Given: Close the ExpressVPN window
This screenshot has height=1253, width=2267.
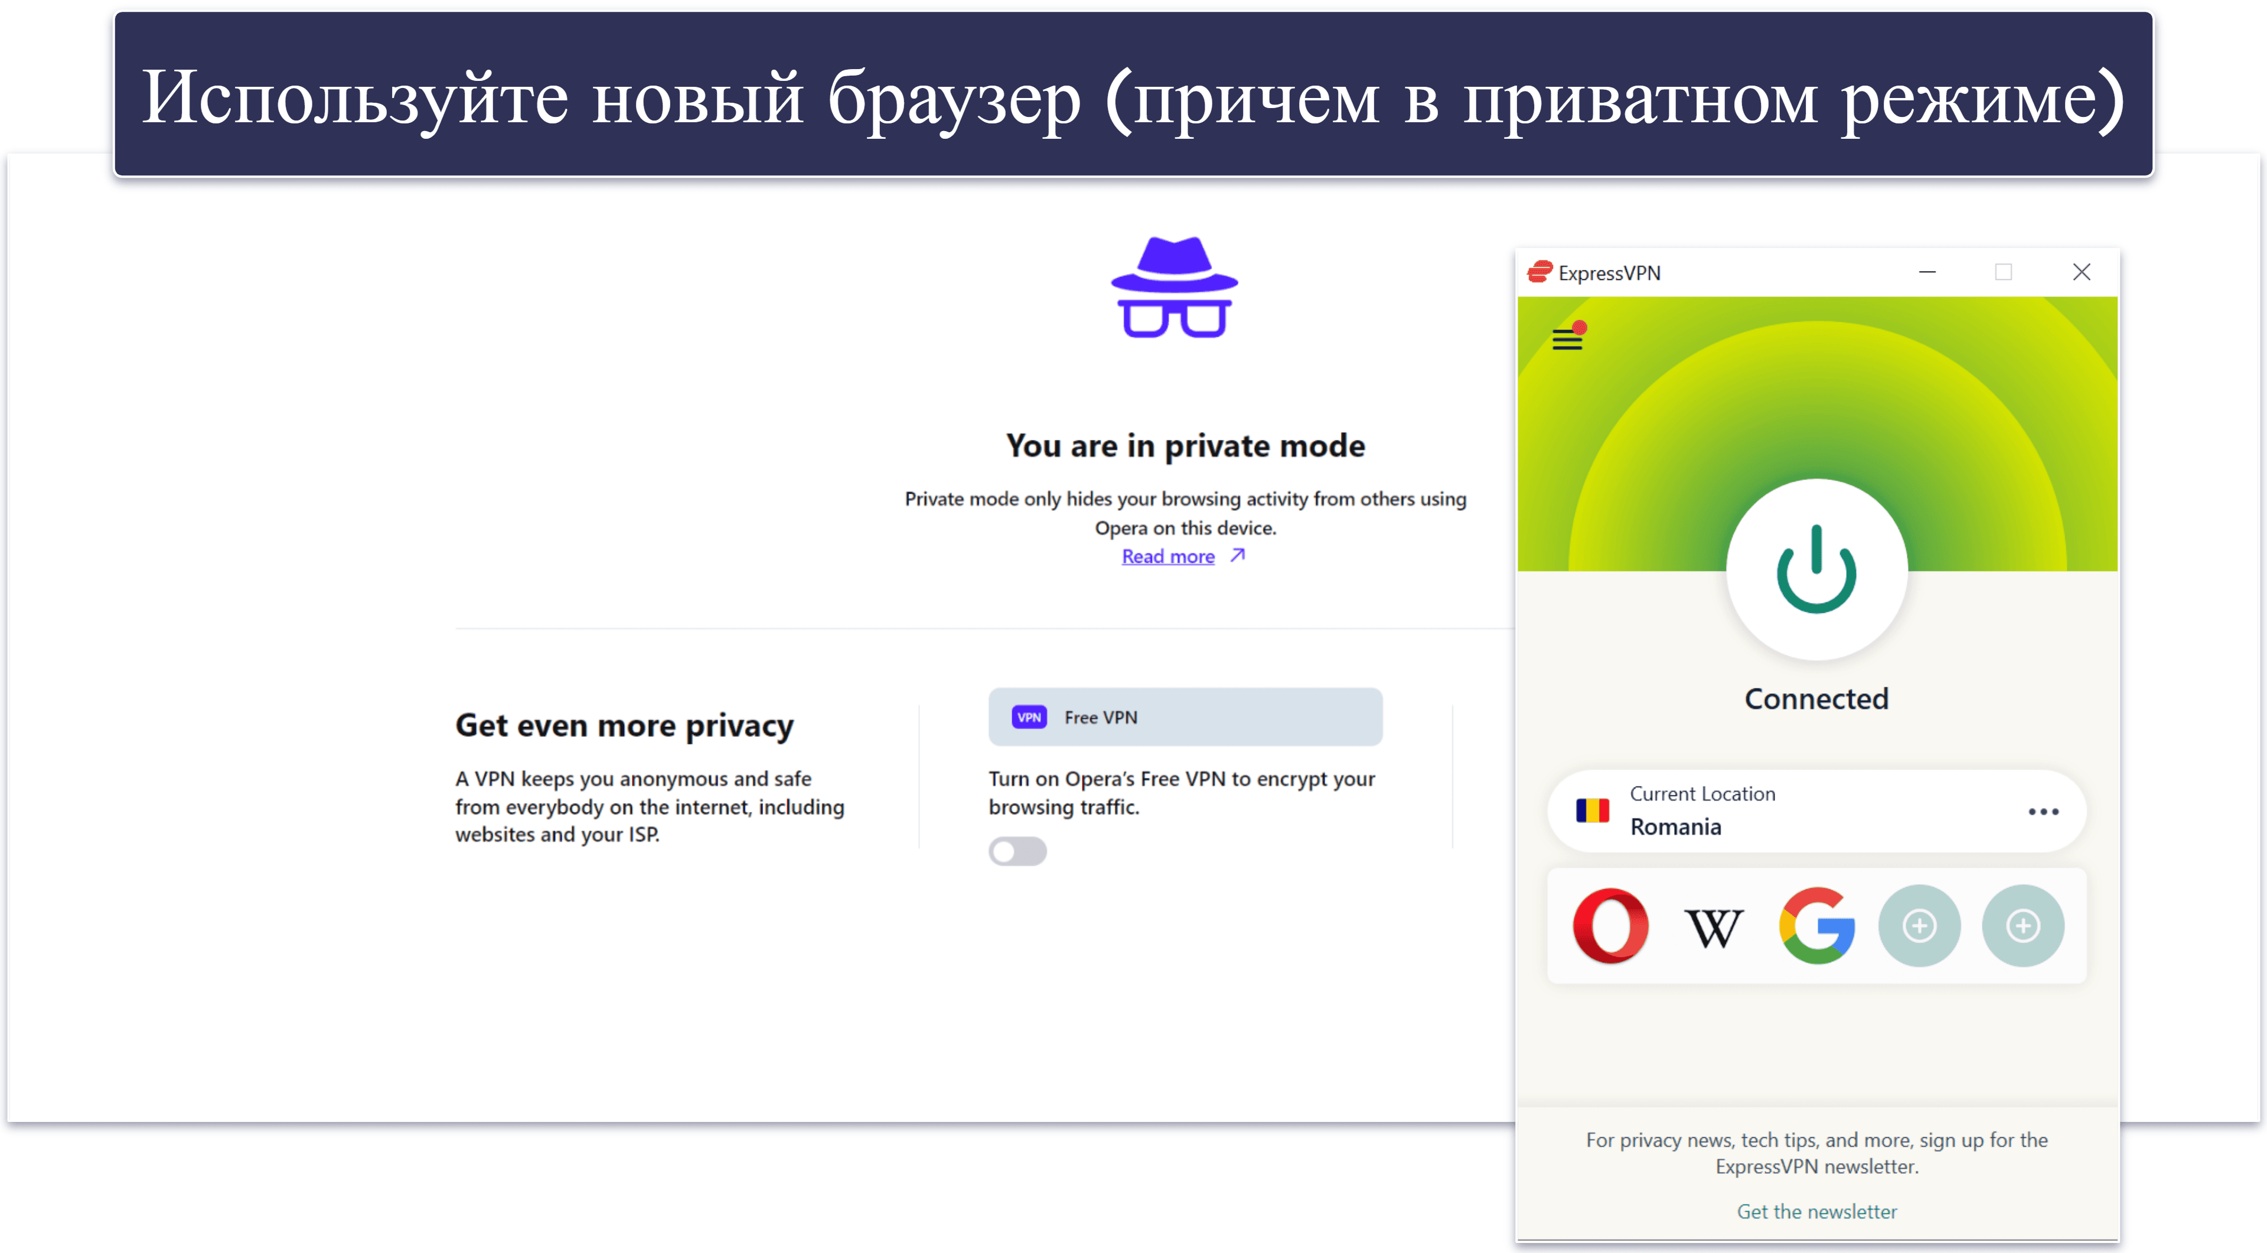Looking at the screenshot, I should pos(2082,272).
